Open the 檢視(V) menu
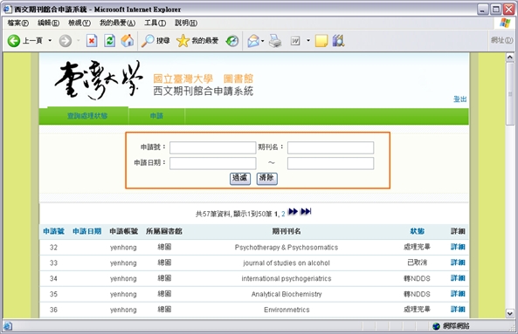Image resolution: width=518 pixels, height=334 pixels. 79,23
